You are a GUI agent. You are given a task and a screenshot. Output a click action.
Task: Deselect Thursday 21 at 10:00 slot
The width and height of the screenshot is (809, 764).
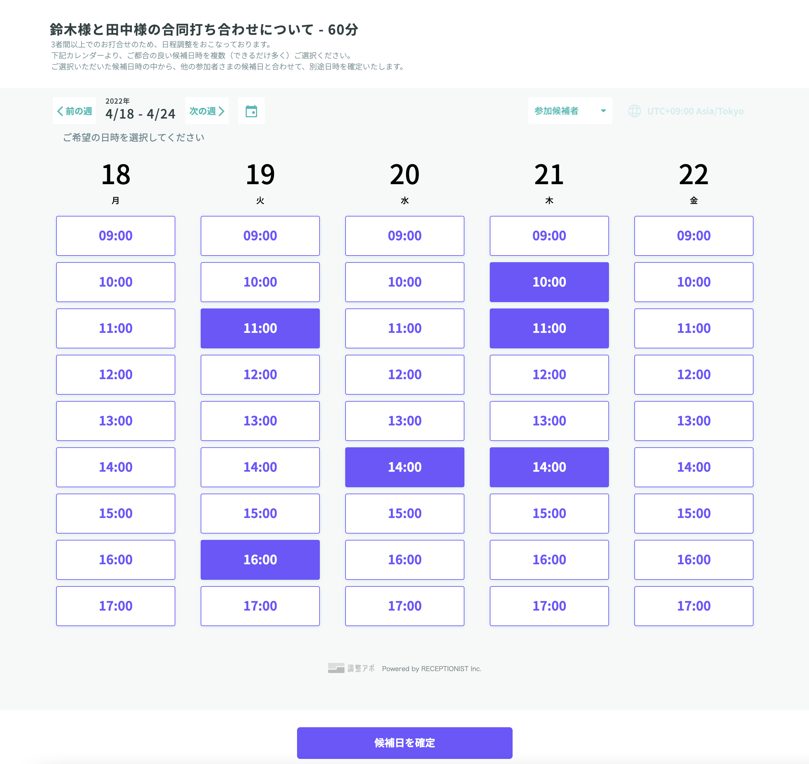[x=549, y=282]
